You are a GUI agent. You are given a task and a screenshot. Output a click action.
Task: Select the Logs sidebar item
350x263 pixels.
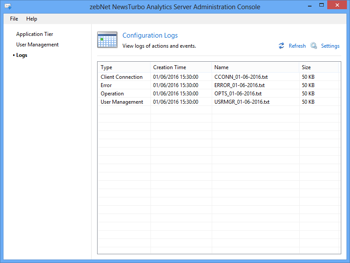pyautogui.click(x=21, y=55)
